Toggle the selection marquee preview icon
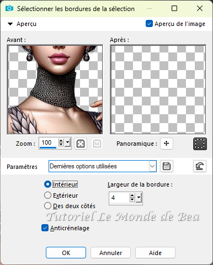 pos(200,144)
